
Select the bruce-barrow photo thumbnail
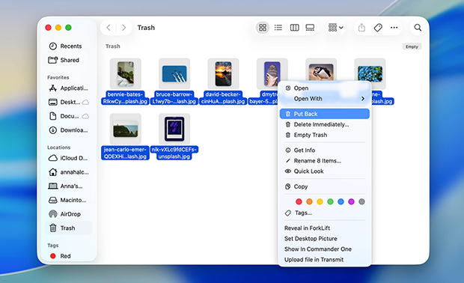coord(174,73)
